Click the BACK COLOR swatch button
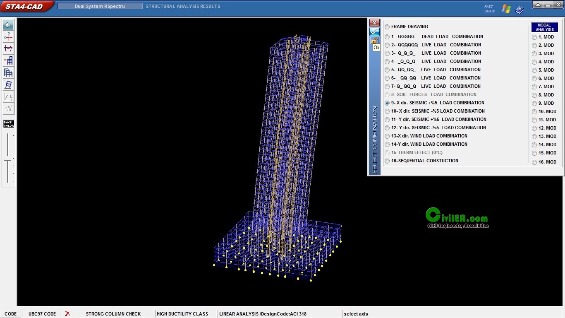Screen dimensions: 565x318 tap(9, 124)
